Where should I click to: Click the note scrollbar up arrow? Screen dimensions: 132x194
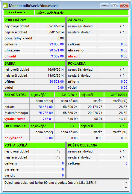(126, 183)
